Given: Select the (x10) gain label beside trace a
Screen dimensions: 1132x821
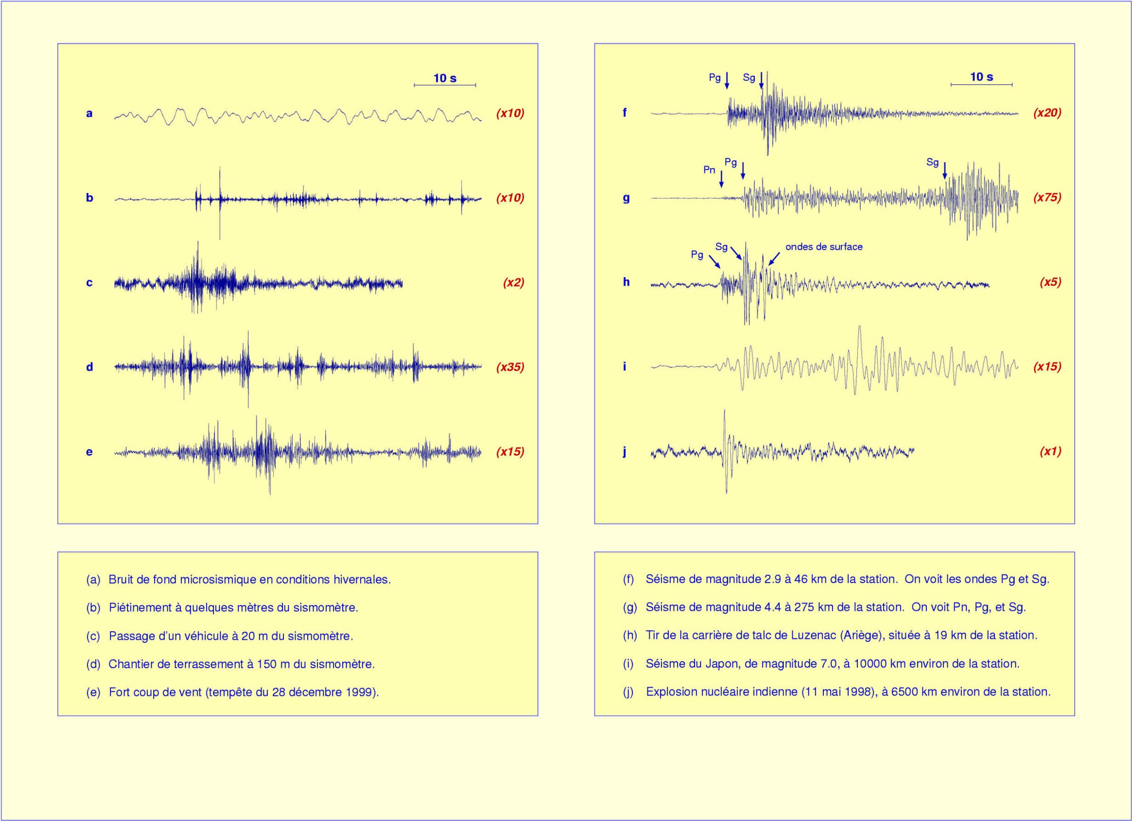Looking at the screenshot, I should pos(510,113).
